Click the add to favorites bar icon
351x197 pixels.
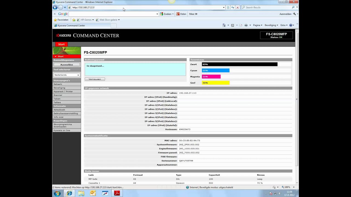coord(74,20)
